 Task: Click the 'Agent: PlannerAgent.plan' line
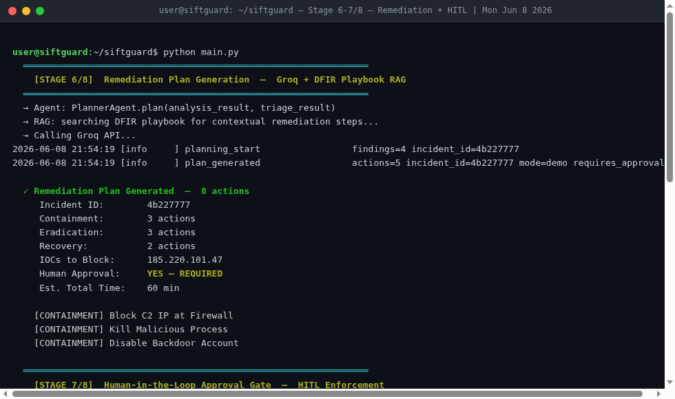pos(179,107)
